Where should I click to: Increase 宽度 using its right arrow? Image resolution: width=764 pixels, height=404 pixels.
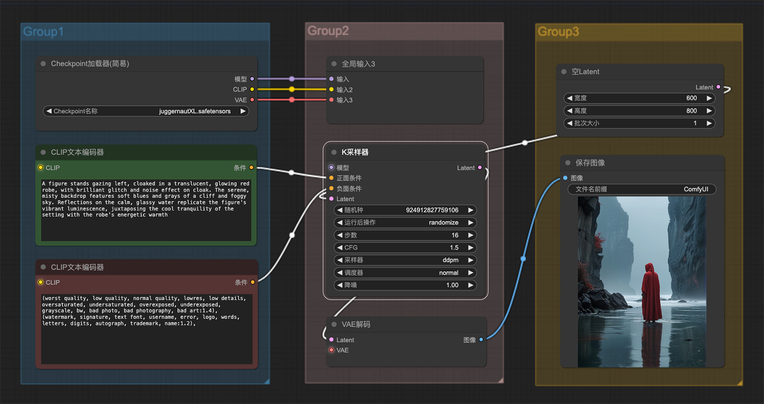[x=709, y=98]
